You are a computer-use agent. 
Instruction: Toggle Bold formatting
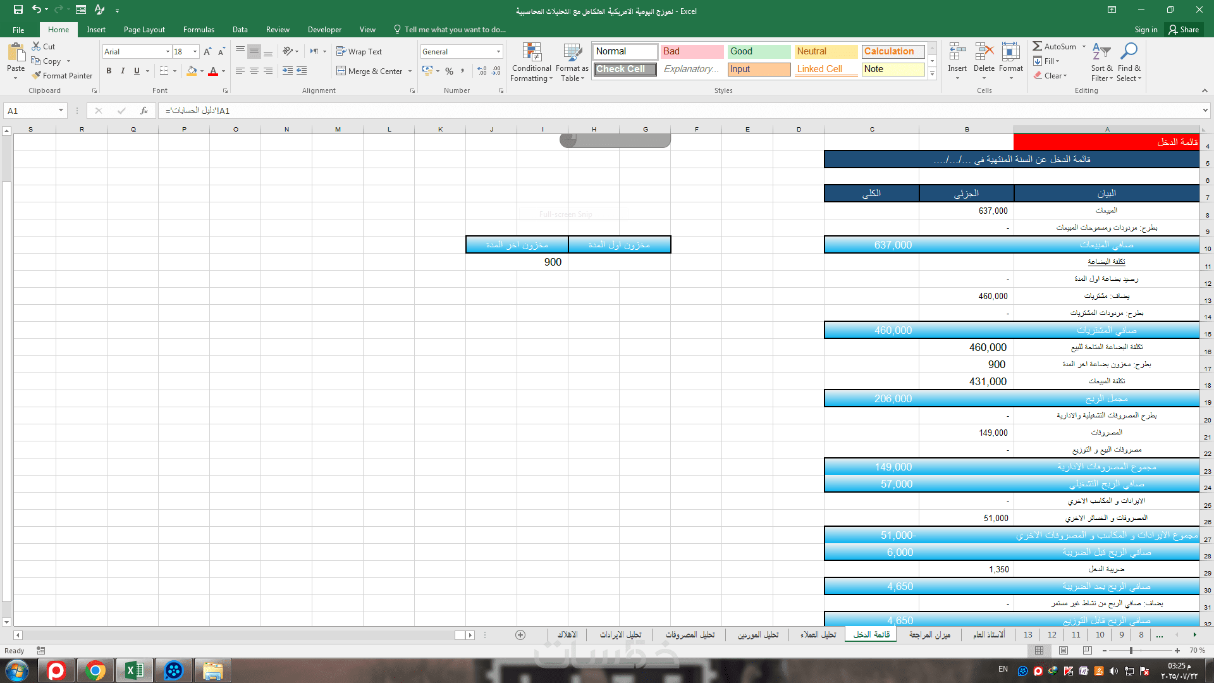pyautogui.click(x=109, y=71)
